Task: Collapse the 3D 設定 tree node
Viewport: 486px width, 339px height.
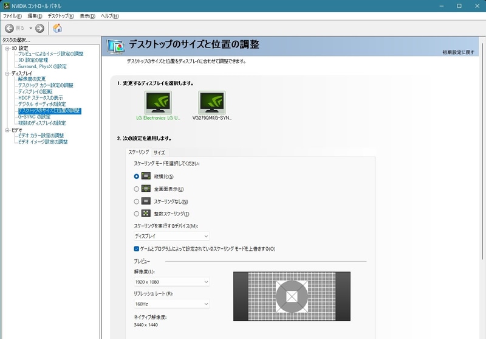Action: [7, 49]
